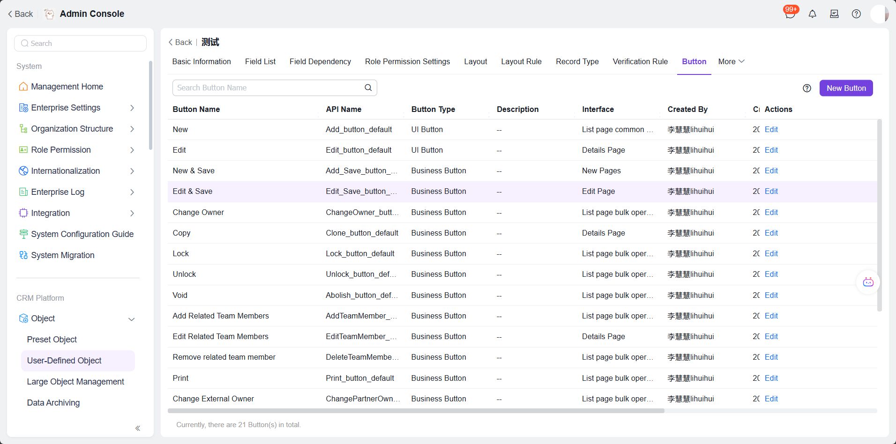This screenshot has width=896, height=444.
Task: Open the Integration sidebar icon
Action: click(23, 213)
